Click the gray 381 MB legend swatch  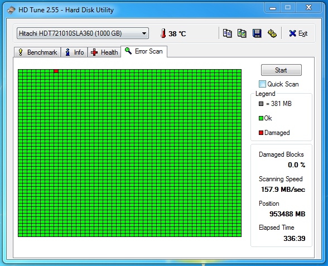pos(261,104)
